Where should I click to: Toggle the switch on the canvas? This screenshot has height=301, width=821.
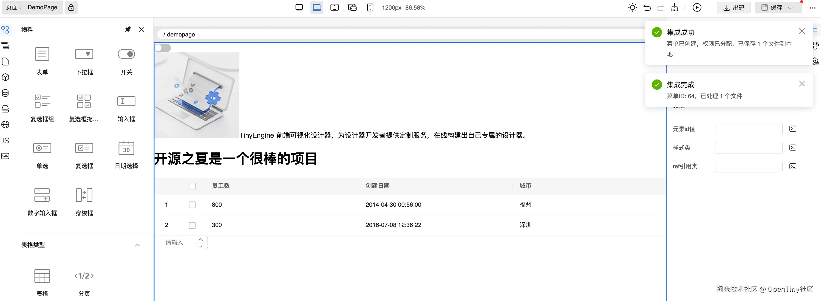pyautogui.click(x=163, y=48)
